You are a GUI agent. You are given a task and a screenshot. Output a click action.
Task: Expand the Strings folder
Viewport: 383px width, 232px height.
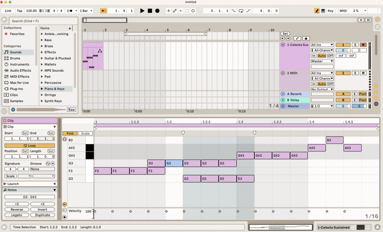42,95
